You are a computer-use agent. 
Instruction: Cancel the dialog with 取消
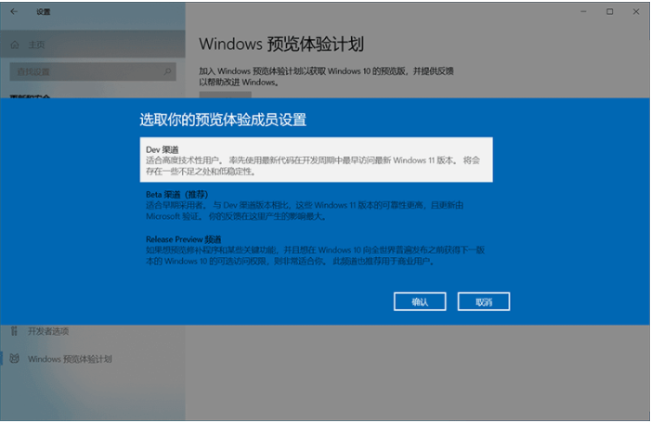pos(484,301)
